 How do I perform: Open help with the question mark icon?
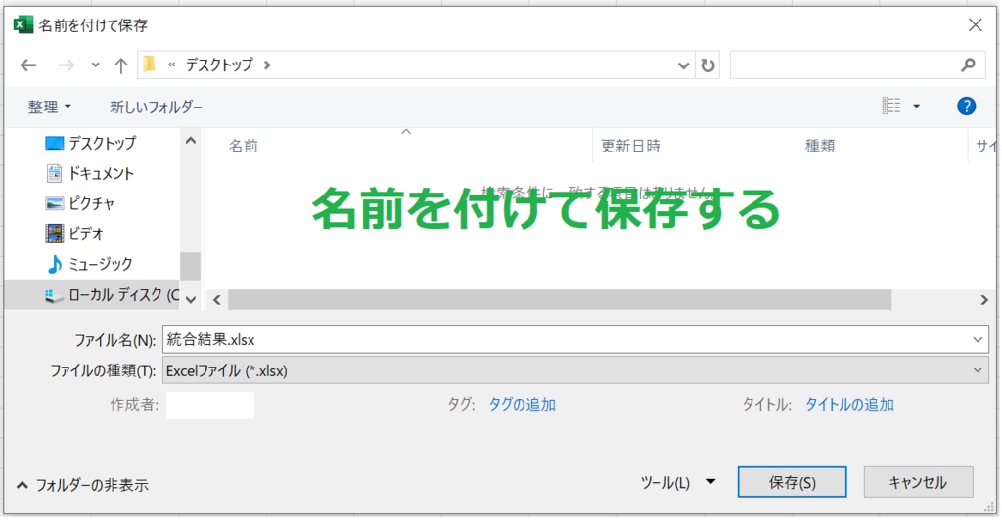966,106
